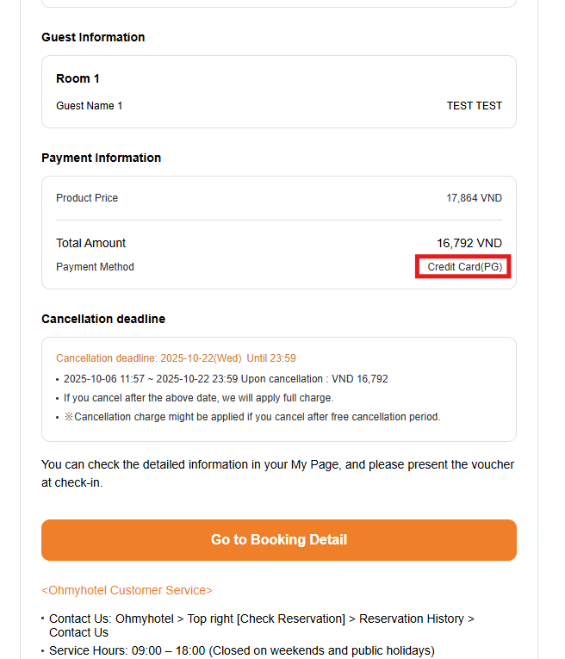The image size is (565, 659).
Task: Open the Ohmyhotel Customer Service link
Action: click(x=127, y=590)
